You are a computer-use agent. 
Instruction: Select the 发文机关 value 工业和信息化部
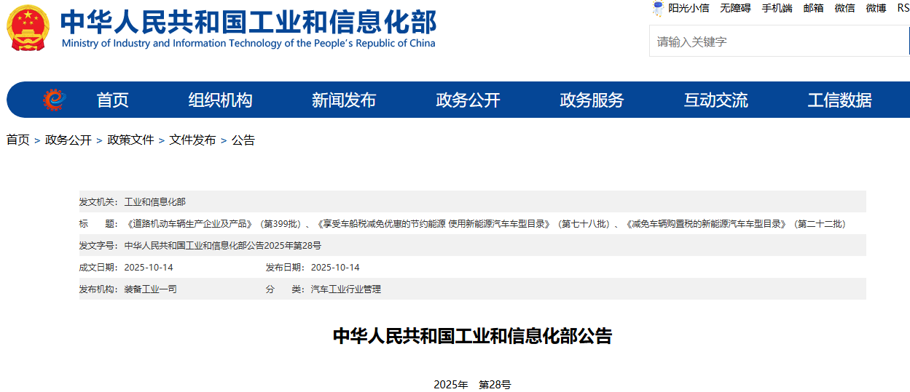pos(155,201)
